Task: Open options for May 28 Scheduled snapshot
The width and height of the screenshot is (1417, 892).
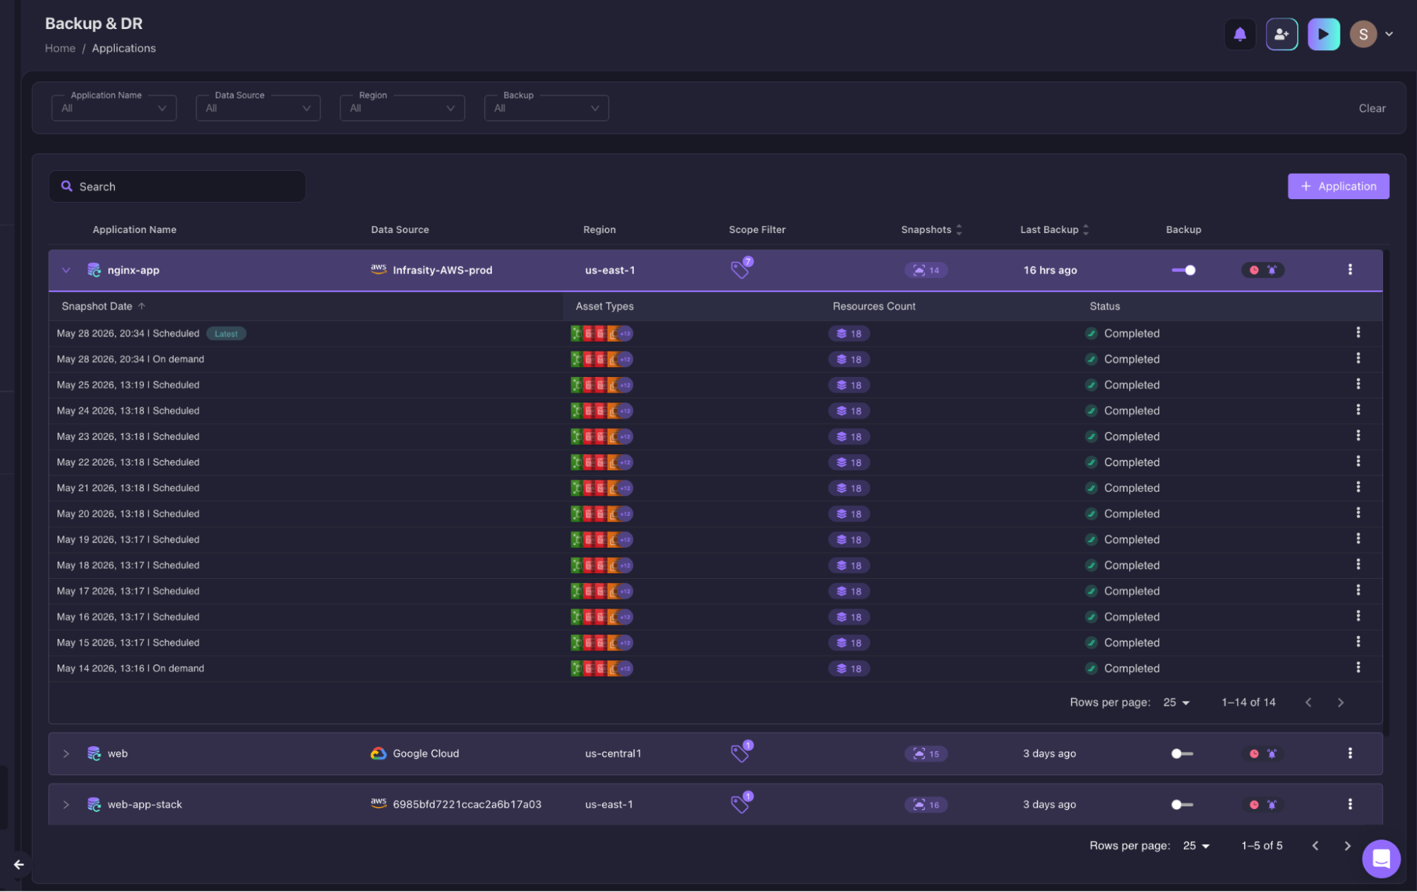Action: (1358, 332)
